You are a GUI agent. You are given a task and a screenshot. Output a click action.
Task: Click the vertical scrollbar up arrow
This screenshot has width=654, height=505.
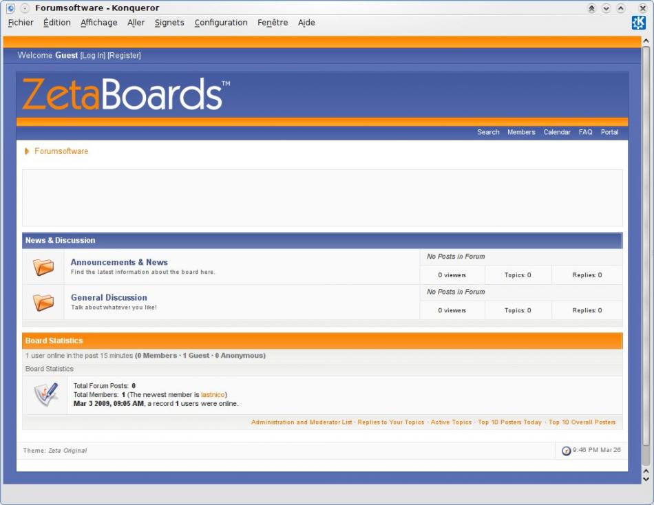[x=646, y=41]
